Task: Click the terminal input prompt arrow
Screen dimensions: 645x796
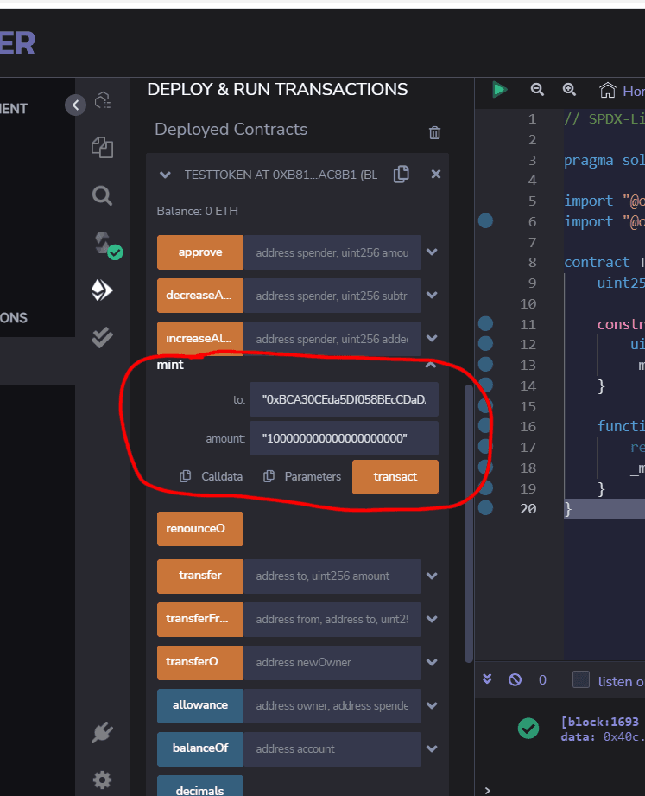Action: (487, 790)
